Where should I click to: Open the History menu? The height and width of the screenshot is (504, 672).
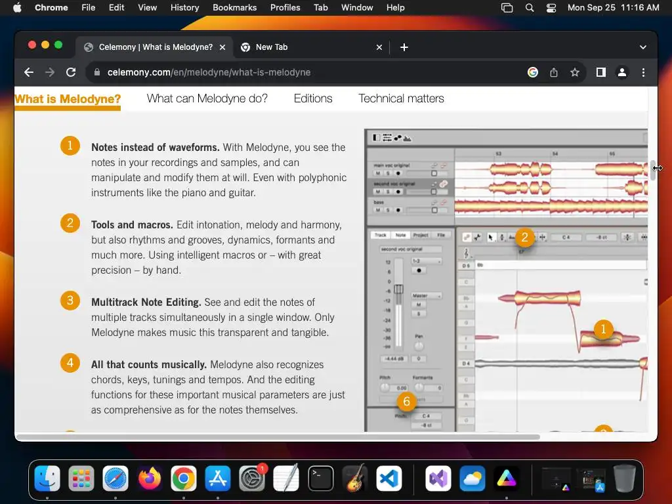pyautogui.click(x=184, y=8)
